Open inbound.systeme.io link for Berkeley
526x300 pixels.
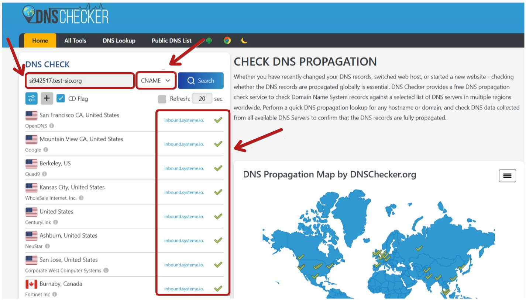tap(184, 168)
